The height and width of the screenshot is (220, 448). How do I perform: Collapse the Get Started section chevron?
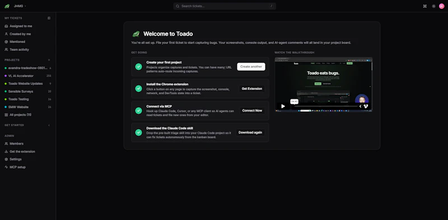(x=49, y=125)
